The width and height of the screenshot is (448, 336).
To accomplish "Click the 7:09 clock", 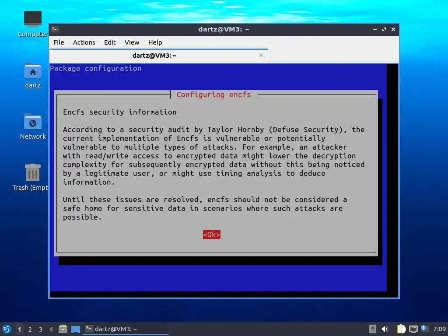I will (x=439, y=329).
